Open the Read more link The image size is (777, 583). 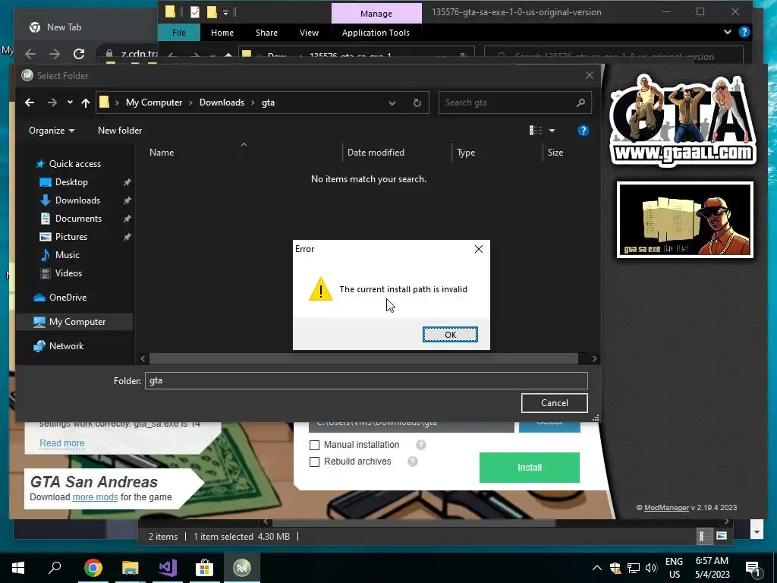[62, 443]
